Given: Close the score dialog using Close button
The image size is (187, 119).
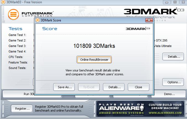Looking at the screenshot, I should 138,87.
